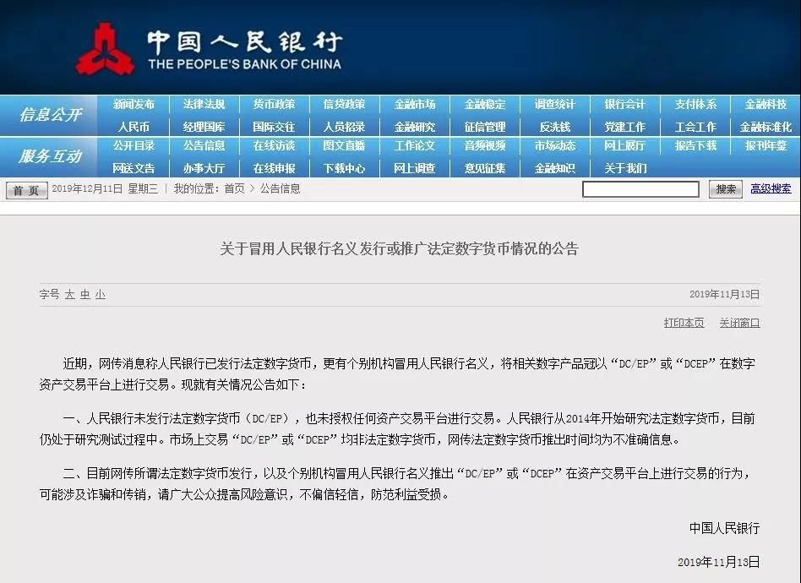Click the 中国人民银行 signature text
The width and height of the screenshot is (801, 583).
pos(724,528)
